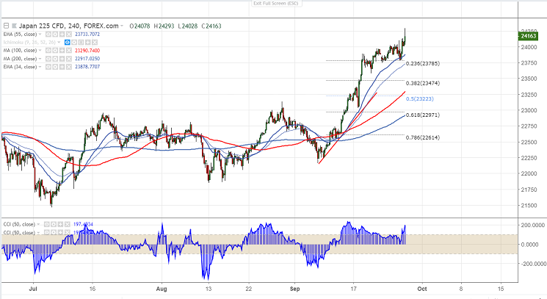Click the plus icon on MA (100, close) row
This screenshot has height=299, width=547.
coord(62,50)
